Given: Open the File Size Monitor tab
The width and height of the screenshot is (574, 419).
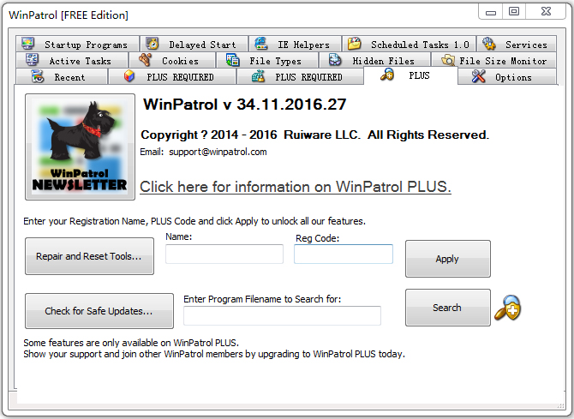Looking at the screenshot, I should (493, 60).
